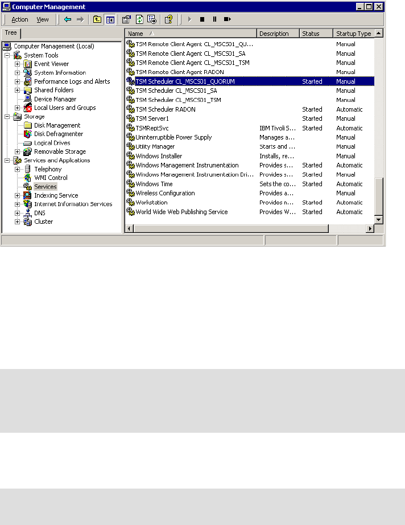Image resolution: width=405 pixels, height=525 pixels.
Task: Sort by the Startup Type column header
Action: 354,34
